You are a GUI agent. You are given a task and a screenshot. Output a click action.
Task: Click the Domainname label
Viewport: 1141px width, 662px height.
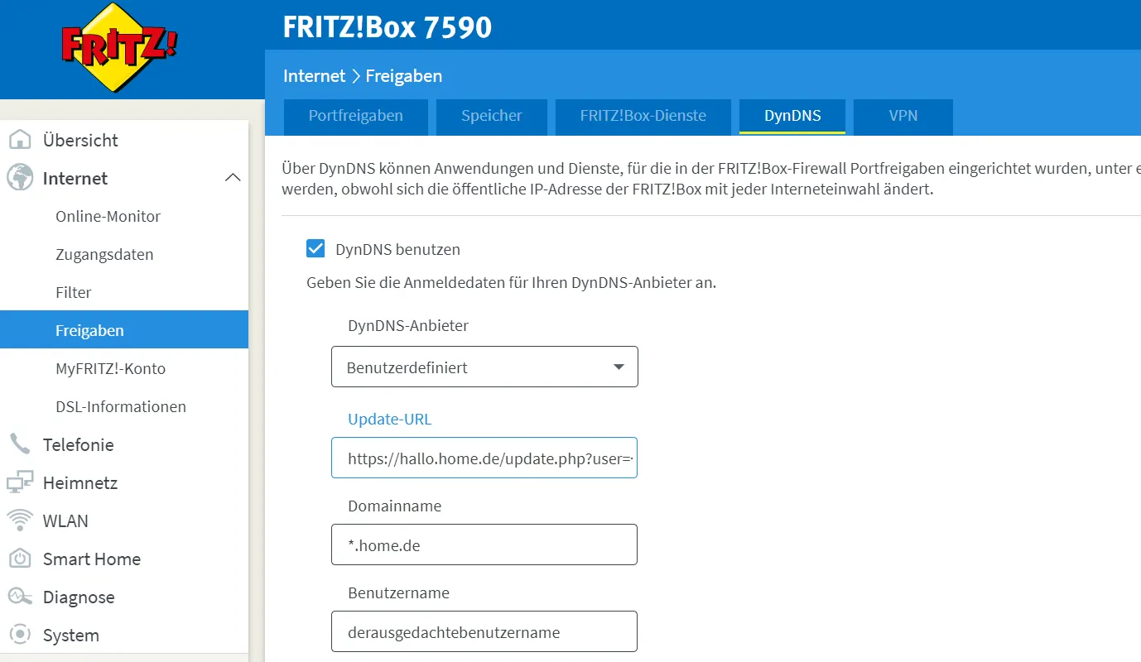point(395,506)
